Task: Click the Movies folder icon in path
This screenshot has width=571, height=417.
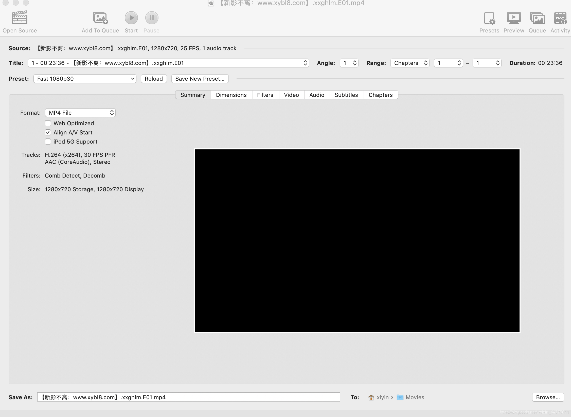Action: point(400,397)
